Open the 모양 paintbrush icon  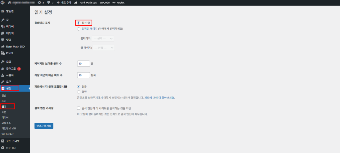[x=3, y=62]
